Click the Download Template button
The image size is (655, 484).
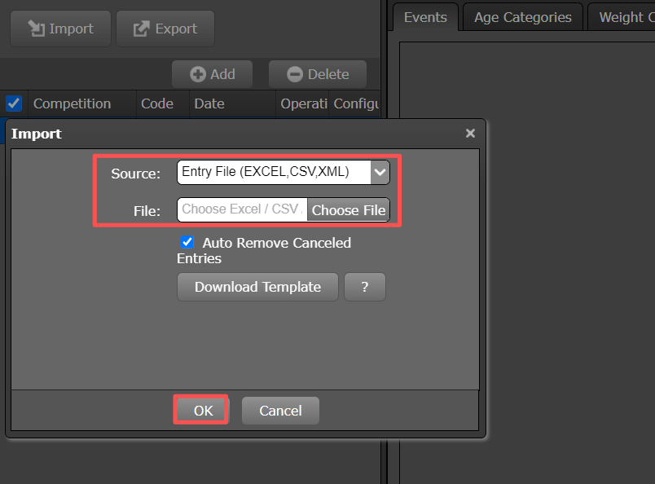pos(257,287)
